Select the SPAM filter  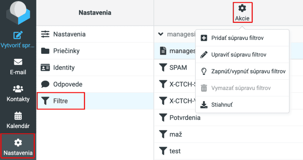(175, 68)
